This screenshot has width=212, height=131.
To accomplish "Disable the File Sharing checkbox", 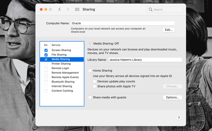I will 46,55.
